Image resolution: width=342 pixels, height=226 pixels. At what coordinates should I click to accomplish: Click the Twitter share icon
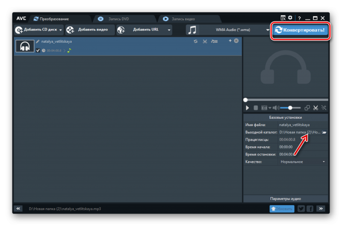click(x=301, y=208)
